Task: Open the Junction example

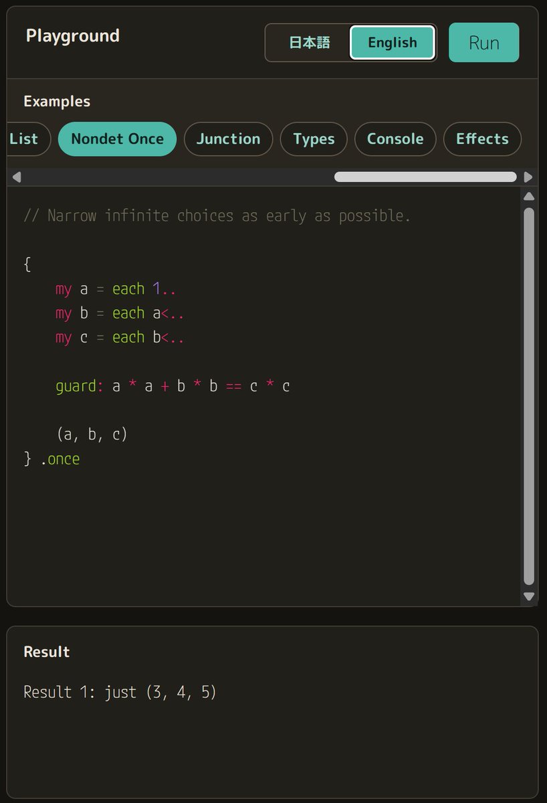Action: point(228,139)
